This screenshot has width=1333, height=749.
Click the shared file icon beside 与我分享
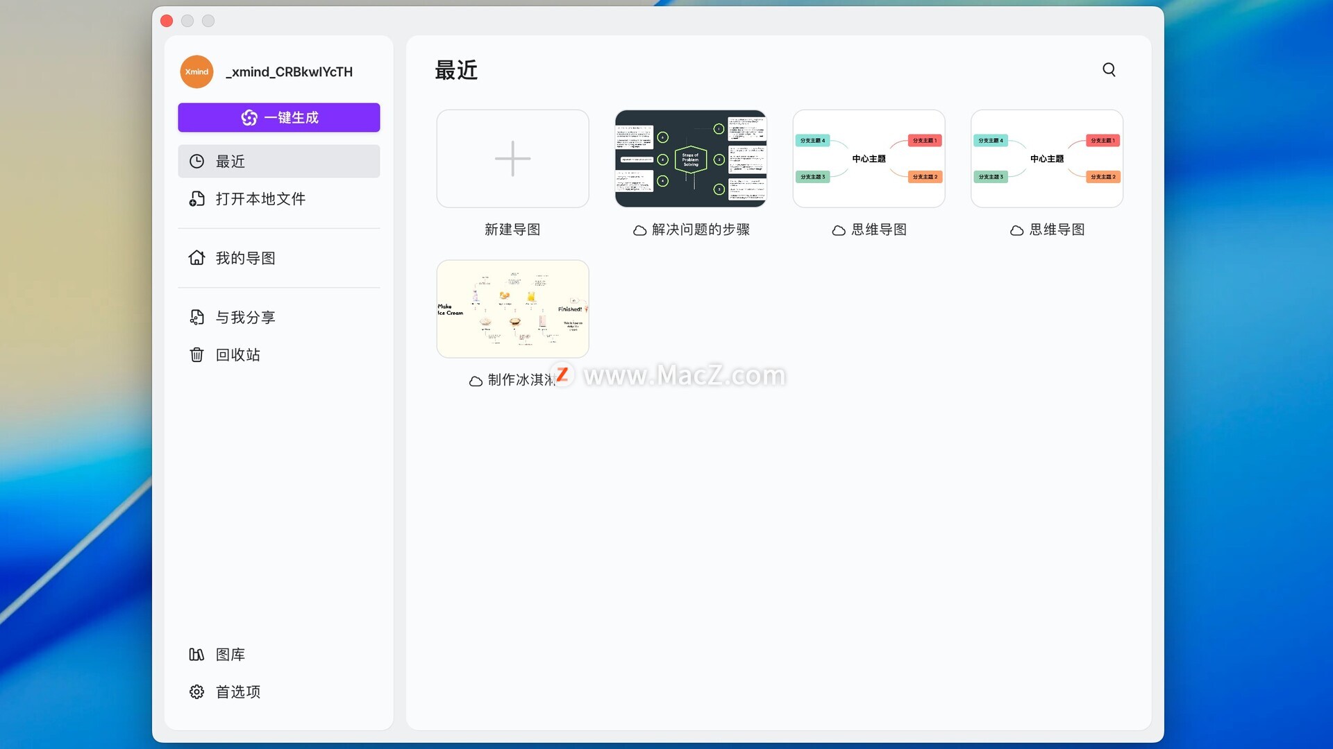tap(196, 317)
